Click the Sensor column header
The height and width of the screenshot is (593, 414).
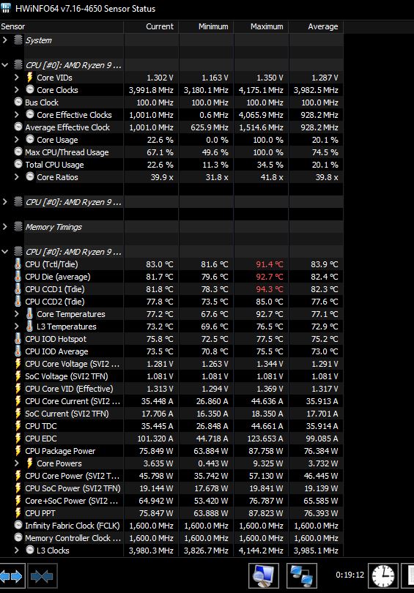click(62, 26)
